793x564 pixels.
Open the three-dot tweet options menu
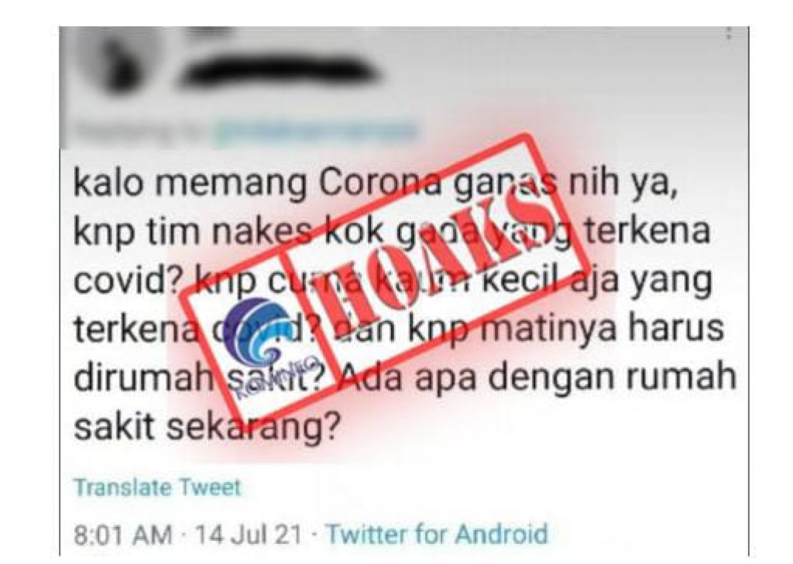point(728,33)
